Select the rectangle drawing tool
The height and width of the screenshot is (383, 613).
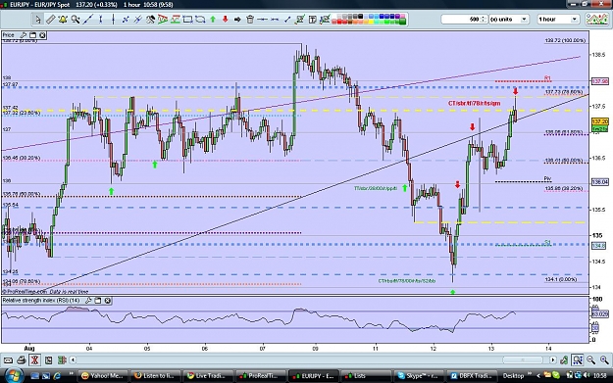[187, 20]
